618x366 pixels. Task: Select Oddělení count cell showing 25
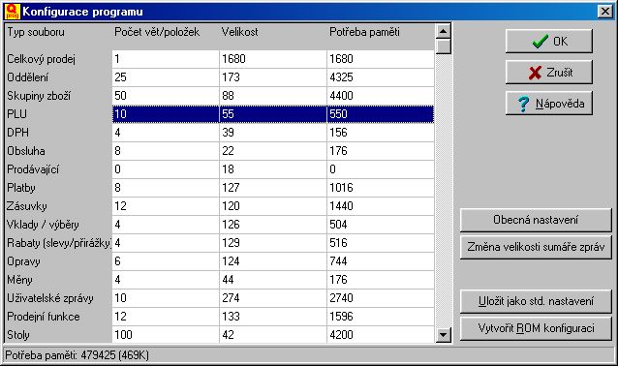click(166, 77)
